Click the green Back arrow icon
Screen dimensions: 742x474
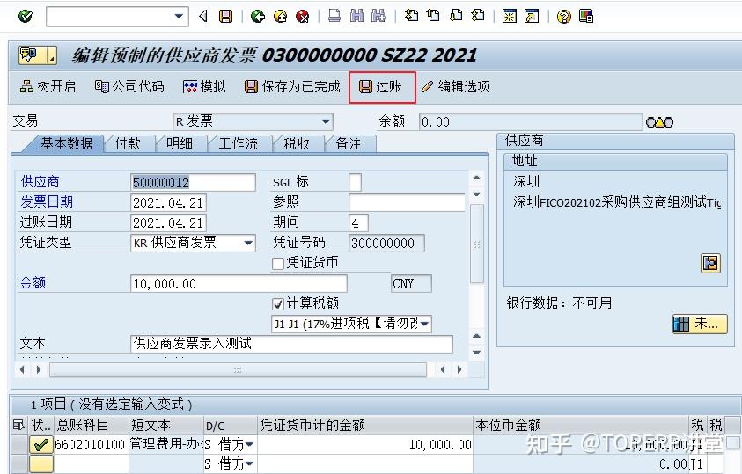(257, 17)
